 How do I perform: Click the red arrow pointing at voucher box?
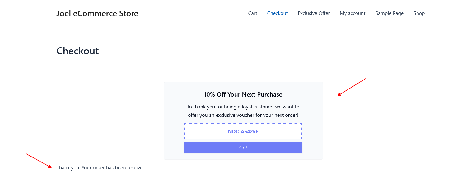click(x=352, y=87)
